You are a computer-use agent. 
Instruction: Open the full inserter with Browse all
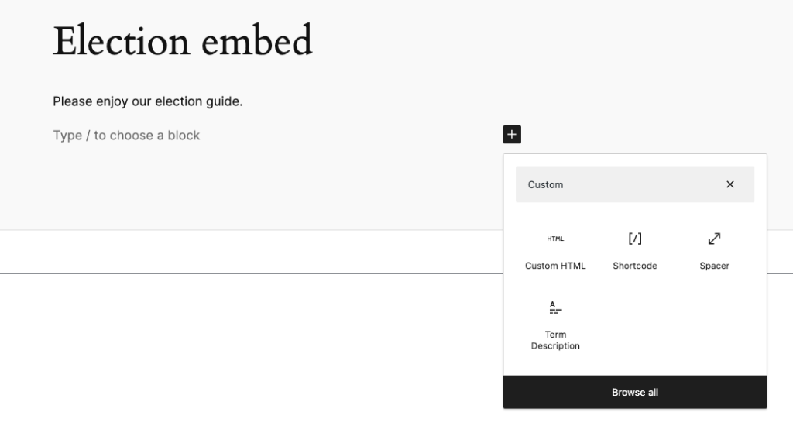(x=635, y=393)
